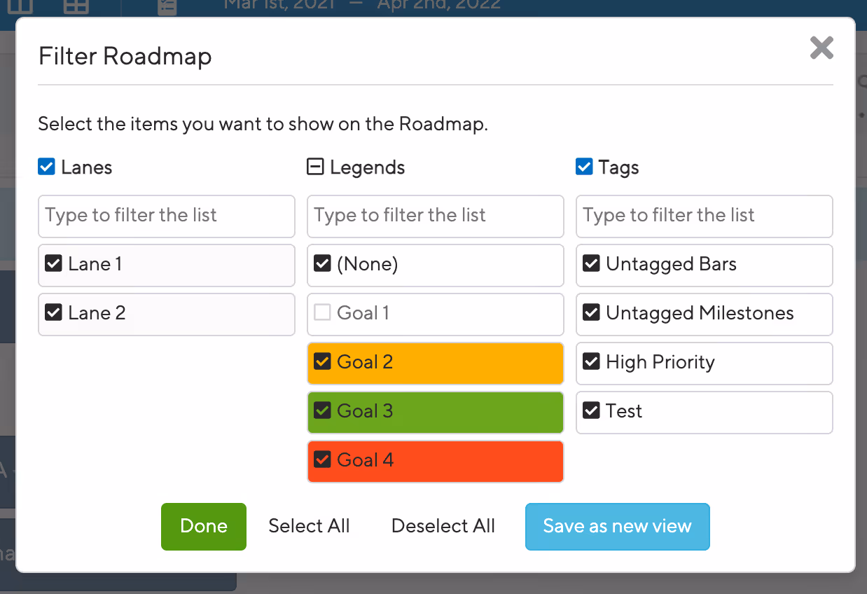Uncheck Lane 1

click(53, 264)
